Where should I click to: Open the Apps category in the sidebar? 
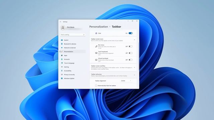pyautogui.click(x=73, y=56)
